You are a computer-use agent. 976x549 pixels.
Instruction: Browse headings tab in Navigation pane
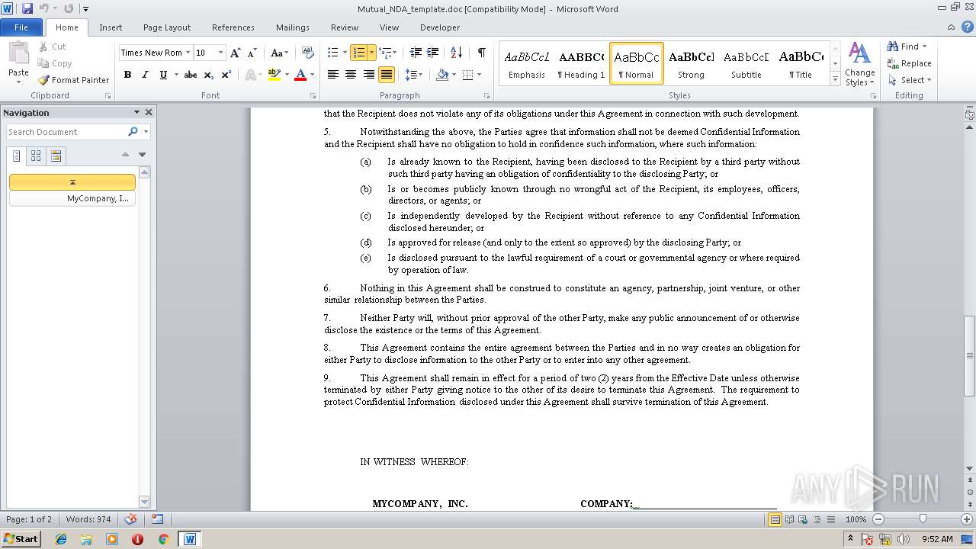click(x=16, y=156)
